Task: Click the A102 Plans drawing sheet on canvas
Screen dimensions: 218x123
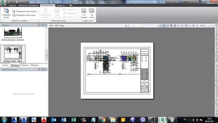Action: 117,71
